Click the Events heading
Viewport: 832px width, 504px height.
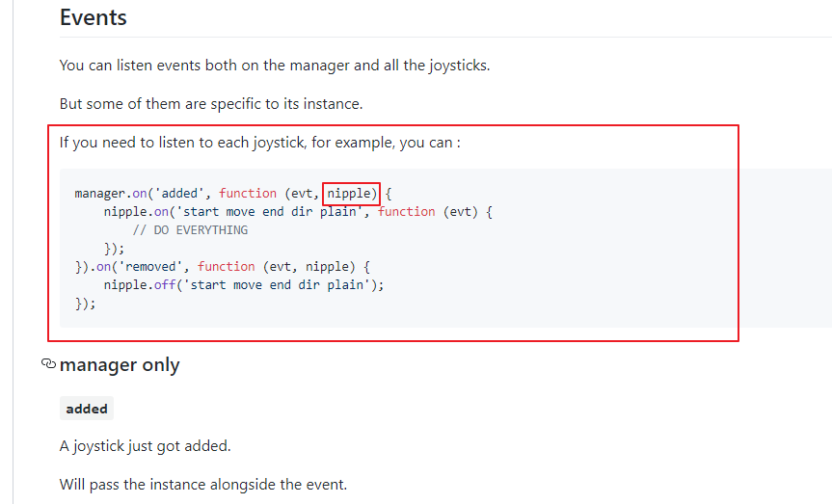click(x=94, y=17)
